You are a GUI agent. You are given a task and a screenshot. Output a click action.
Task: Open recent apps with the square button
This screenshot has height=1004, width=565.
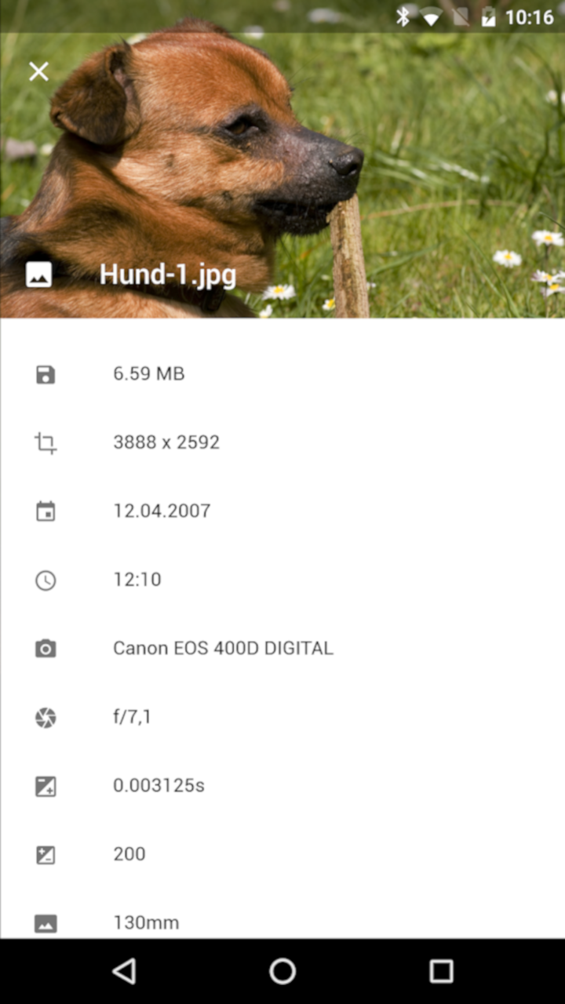(x=441, y=971)
